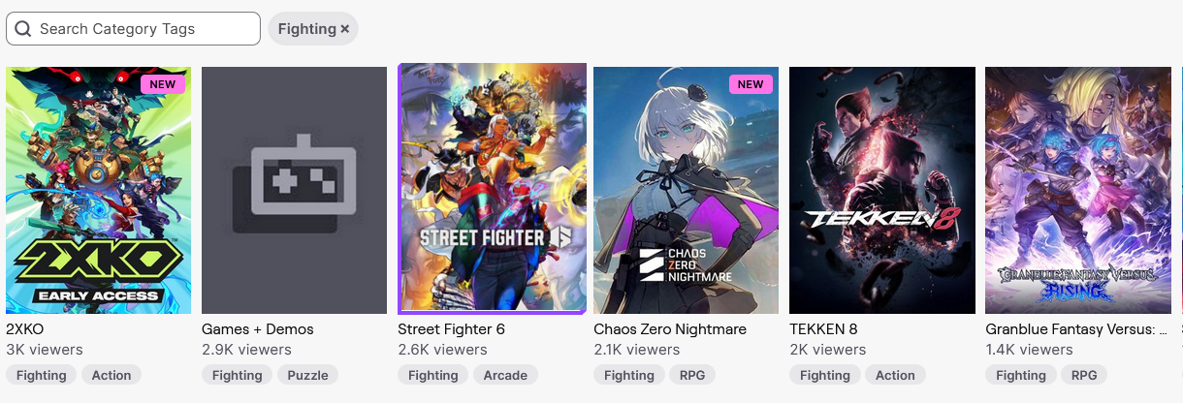Click the Street Fighter 6 title link
Viewport: 1183px width, 403px height.
point(451,329)
